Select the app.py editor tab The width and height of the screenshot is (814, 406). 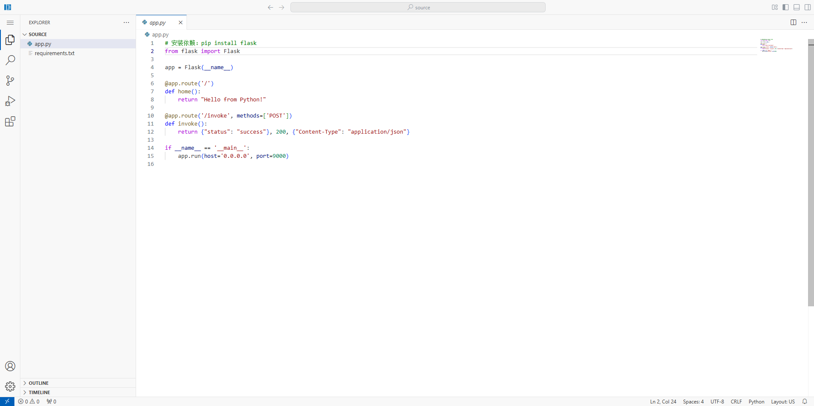(x=161, y=22)
